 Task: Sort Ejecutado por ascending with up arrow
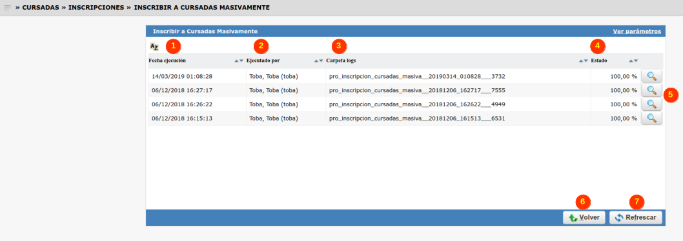(x=316, y=61)
